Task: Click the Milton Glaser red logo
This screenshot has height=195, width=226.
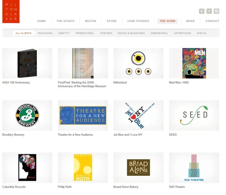Action: (11, 11)
